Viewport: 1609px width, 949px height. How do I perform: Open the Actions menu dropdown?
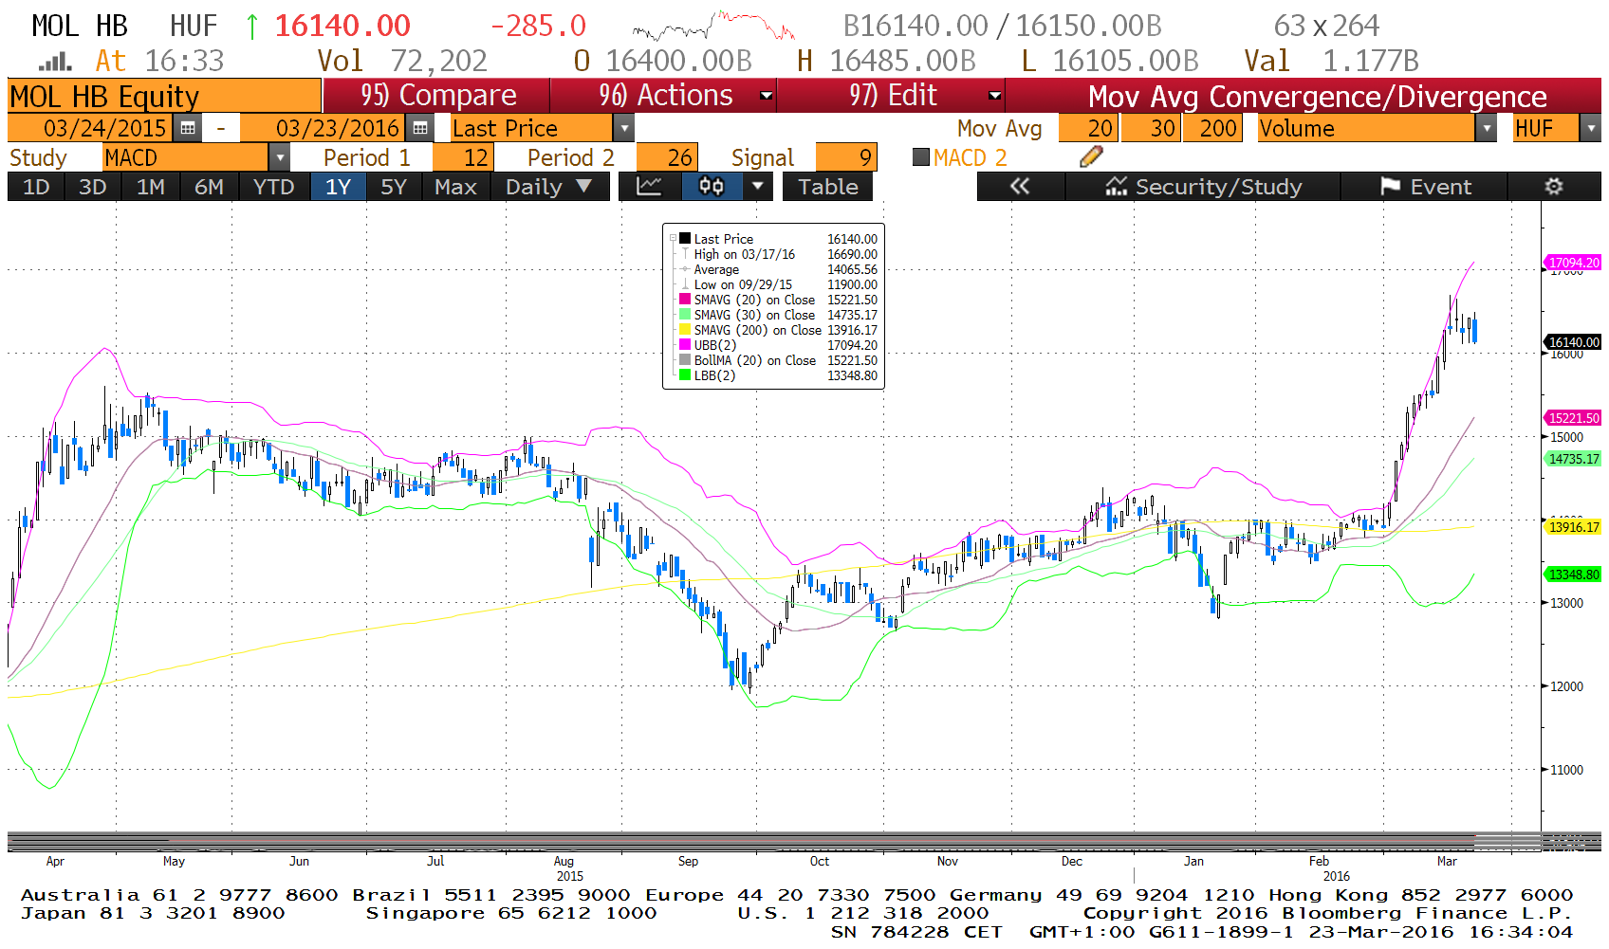point(768,96)
